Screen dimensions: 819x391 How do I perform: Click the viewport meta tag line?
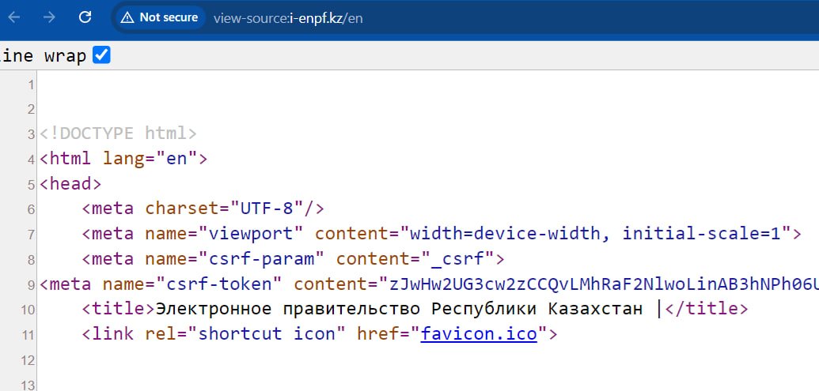coord(442,234)
